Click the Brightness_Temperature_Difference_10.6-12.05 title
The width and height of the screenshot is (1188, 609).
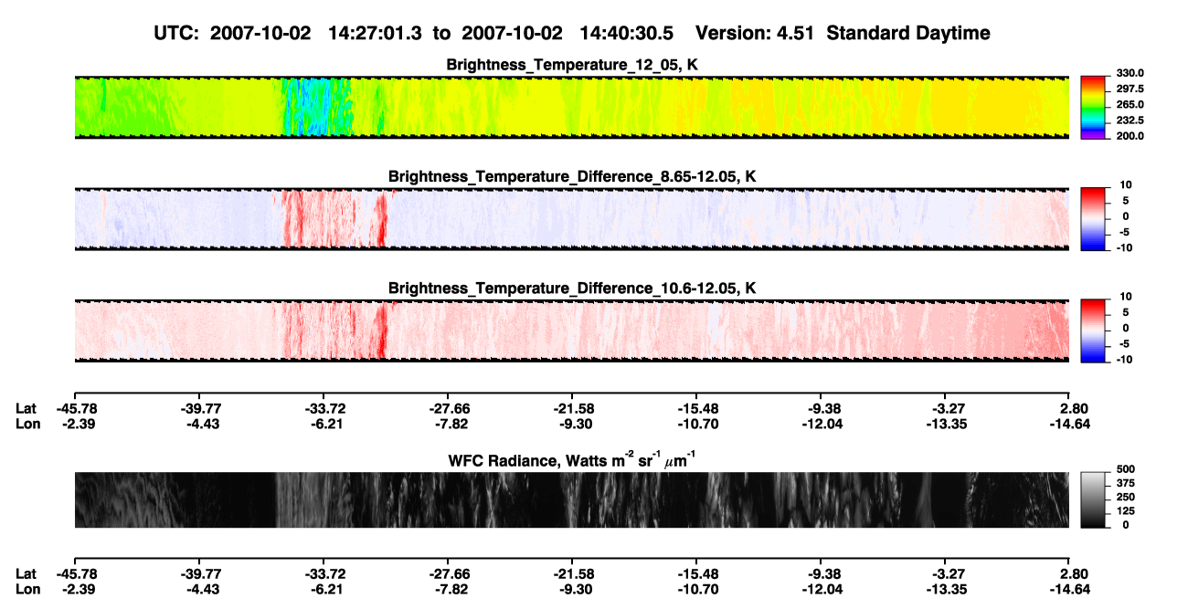(572, 288)
